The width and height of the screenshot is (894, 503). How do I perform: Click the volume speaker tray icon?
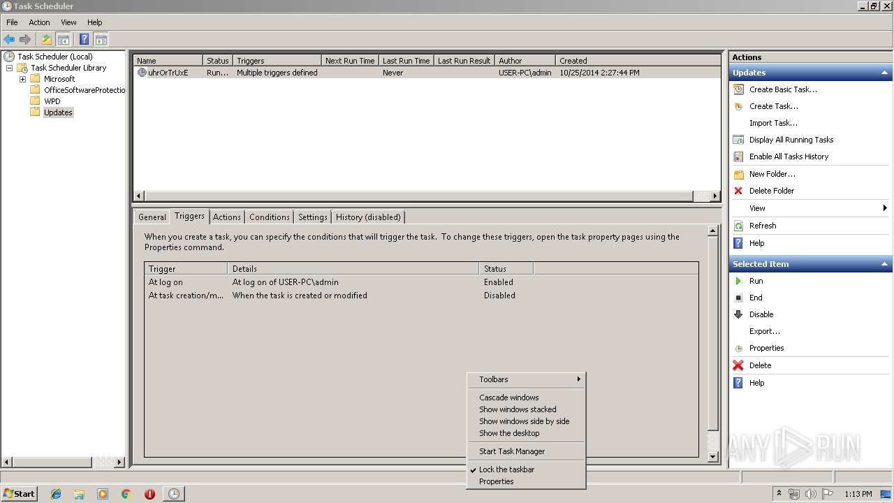(x=811, y=494)
